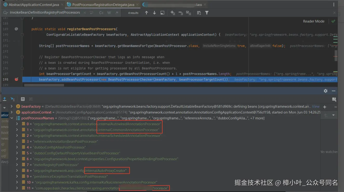Image resolution: width=344 pixels, height=192 pixels.
Task: Expand array element 8 internalAutoProxyCreator
Action: [17, 170]
